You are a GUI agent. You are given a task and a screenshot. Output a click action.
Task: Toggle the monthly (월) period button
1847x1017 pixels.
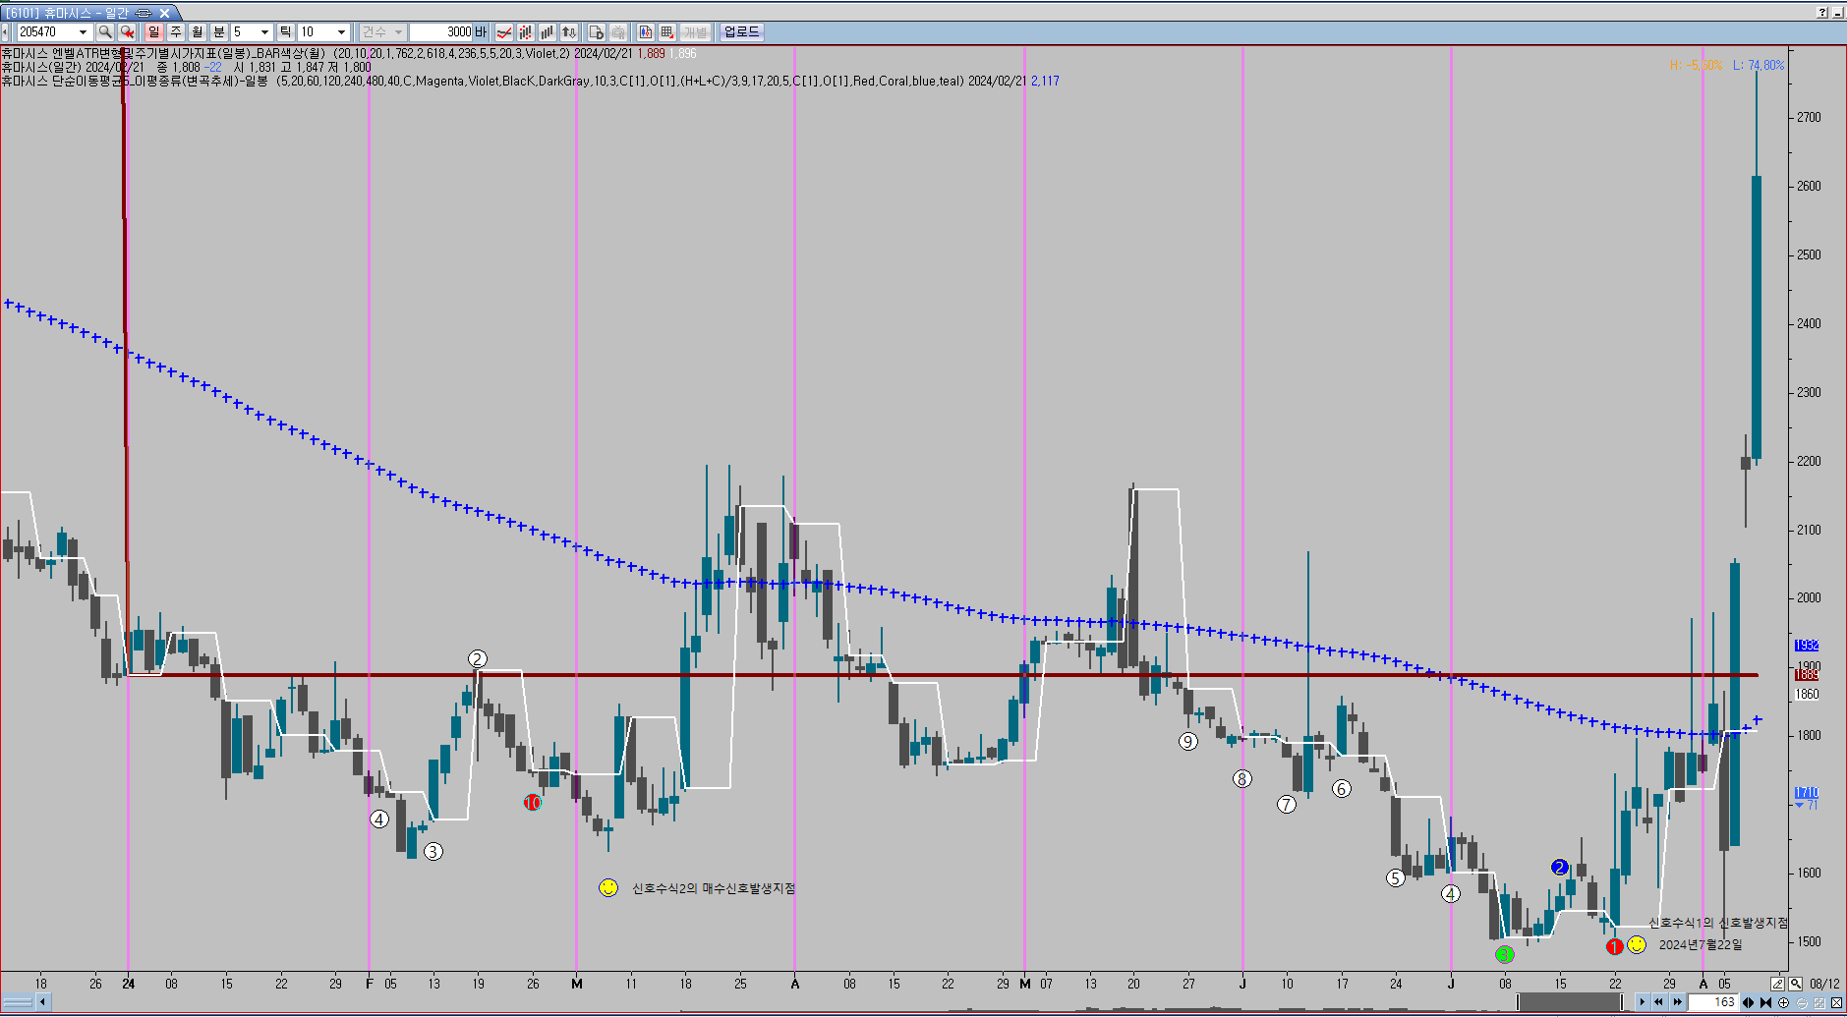click(198, 32)
